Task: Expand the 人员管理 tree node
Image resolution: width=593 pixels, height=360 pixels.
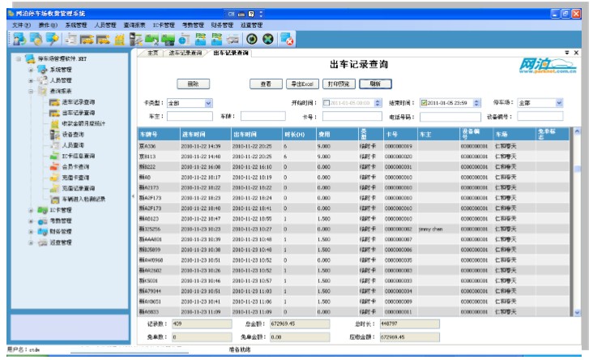Action: [31, 80]
